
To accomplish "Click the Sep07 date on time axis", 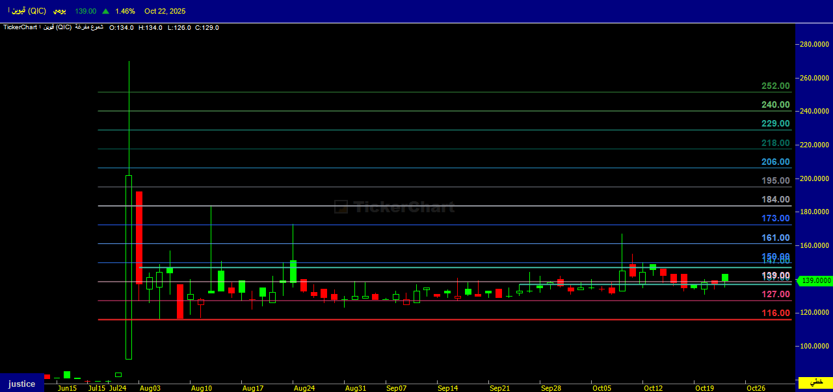I will (395, 388).
